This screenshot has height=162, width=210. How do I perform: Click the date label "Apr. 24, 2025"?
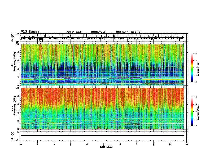pyautogui.click(x=74, y=32)
